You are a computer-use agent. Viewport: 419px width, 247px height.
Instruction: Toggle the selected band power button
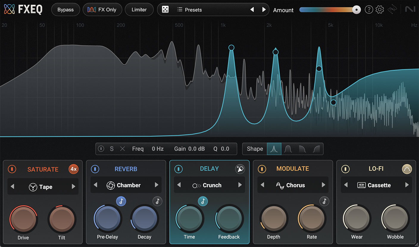[x=101, y=149]
